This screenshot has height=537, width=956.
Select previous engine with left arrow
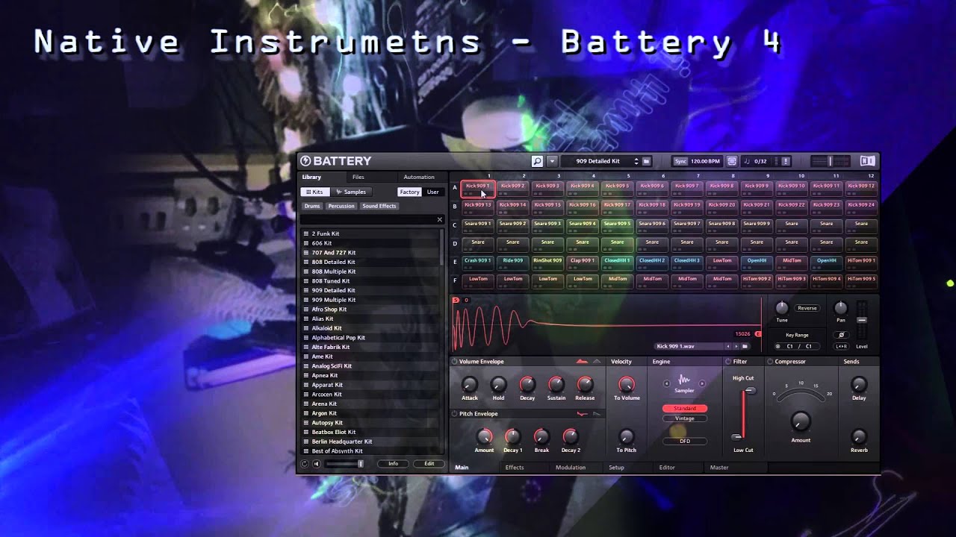667,383
